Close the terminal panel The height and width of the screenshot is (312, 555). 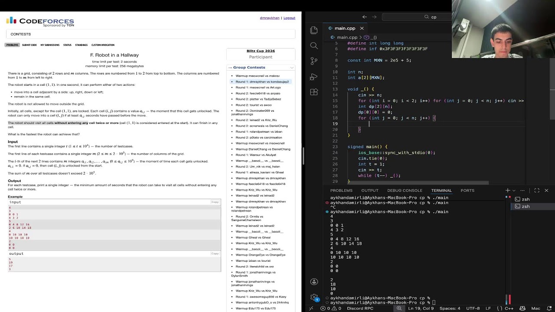[546, 190]
